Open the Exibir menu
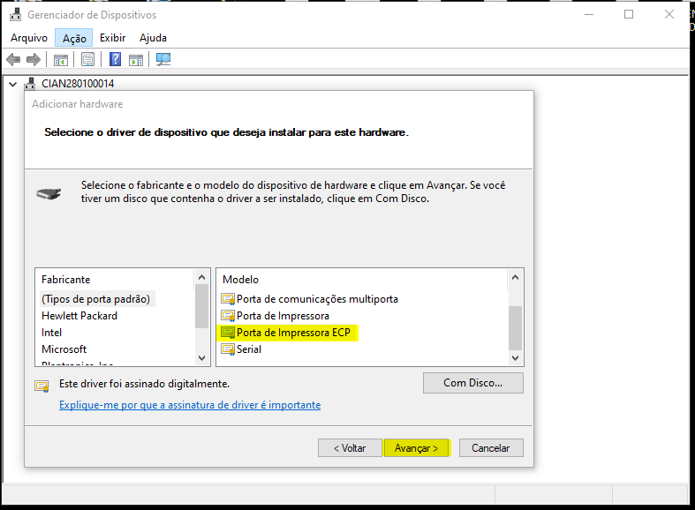695x510 pixels. [x=112, y=38]
